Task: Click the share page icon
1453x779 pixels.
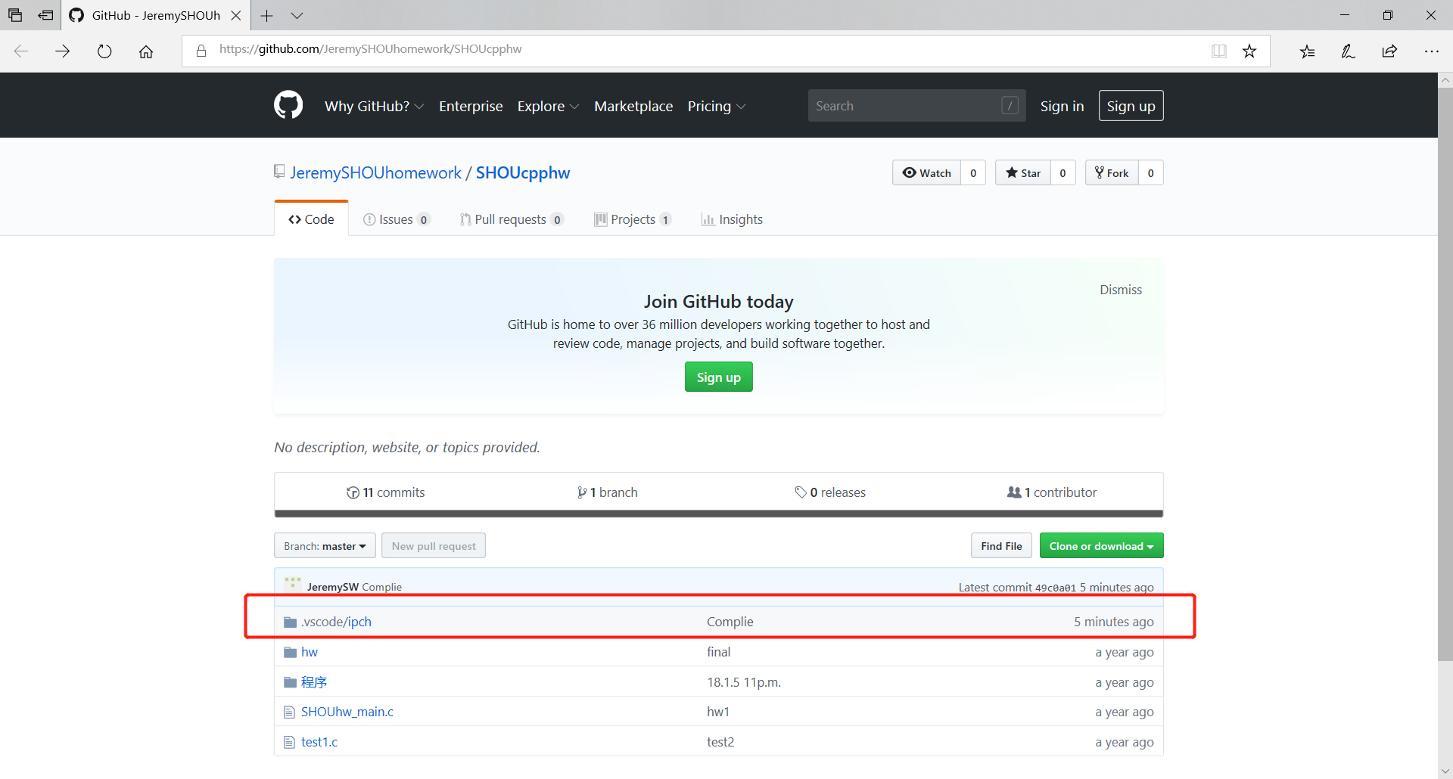Action: 1389,51
